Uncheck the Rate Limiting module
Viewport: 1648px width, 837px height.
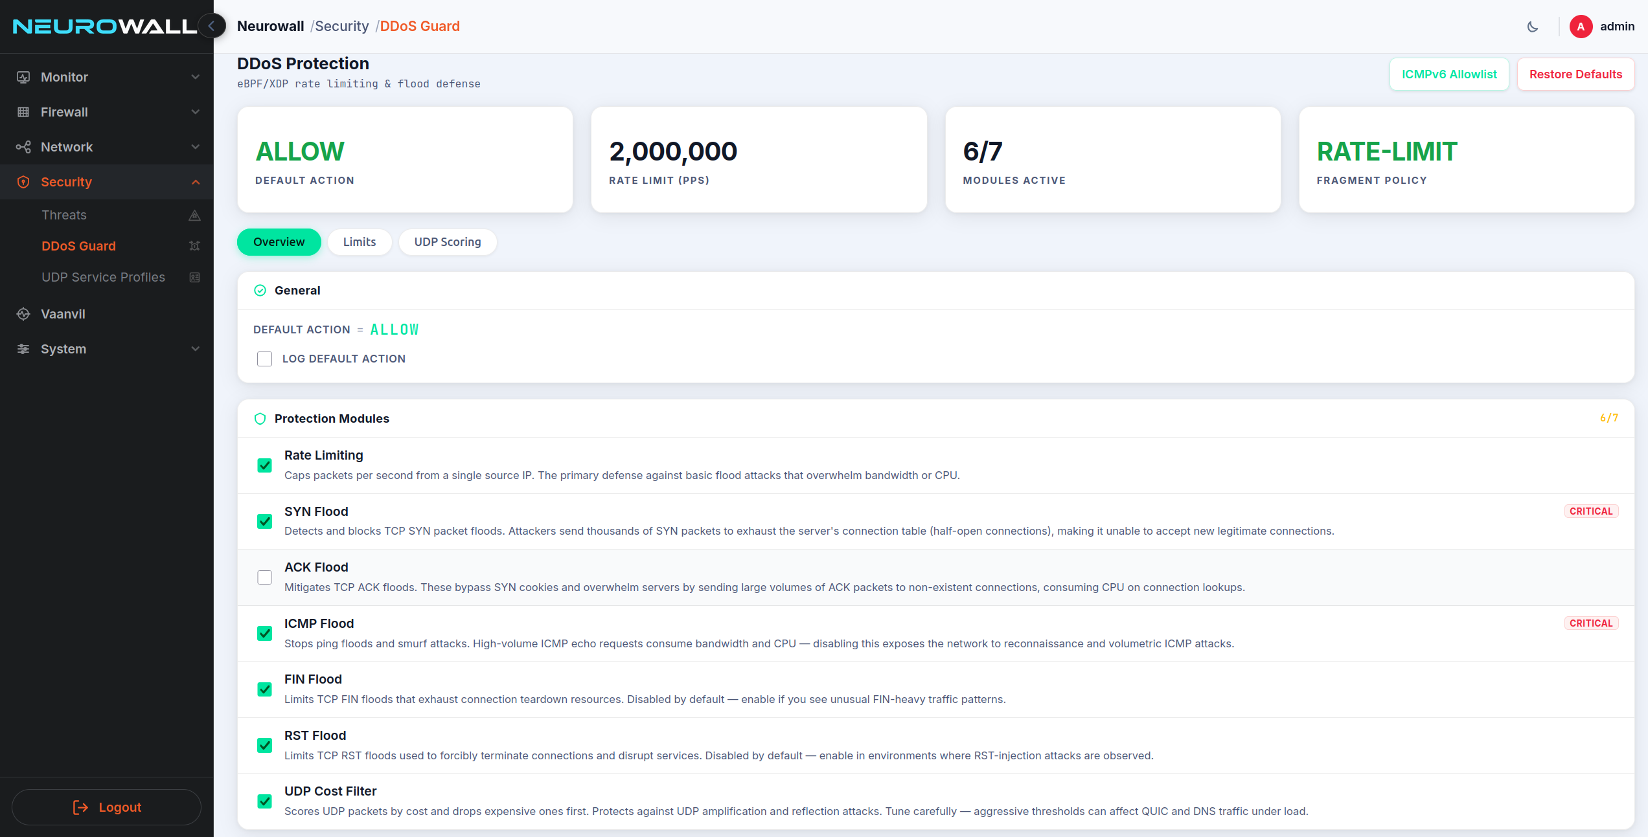coord(264,465)
